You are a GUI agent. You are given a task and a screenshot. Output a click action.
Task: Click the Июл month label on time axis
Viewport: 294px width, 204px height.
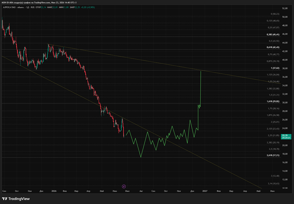coord(127,191)
